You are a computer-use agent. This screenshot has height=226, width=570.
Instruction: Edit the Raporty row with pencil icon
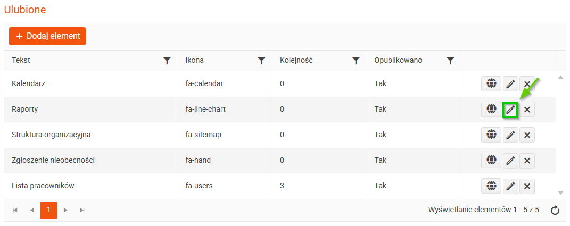(x=510, y=109)
